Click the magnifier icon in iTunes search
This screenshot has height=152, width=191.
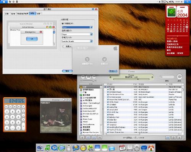161,77
